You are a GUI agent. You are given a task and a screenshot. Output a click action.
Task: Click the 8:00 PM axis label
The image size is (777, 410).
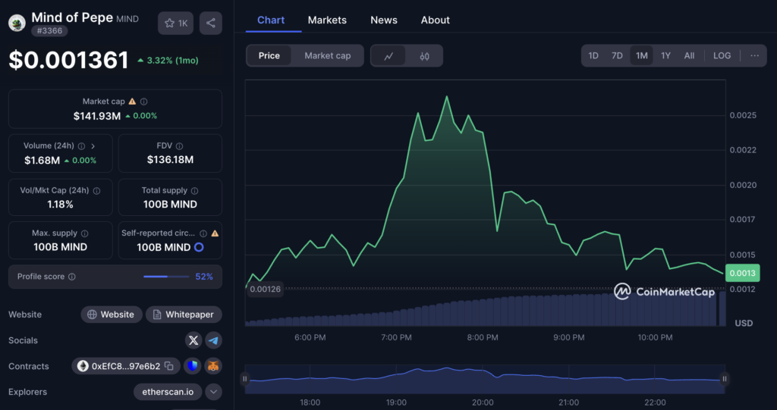[x=483, y=338]
